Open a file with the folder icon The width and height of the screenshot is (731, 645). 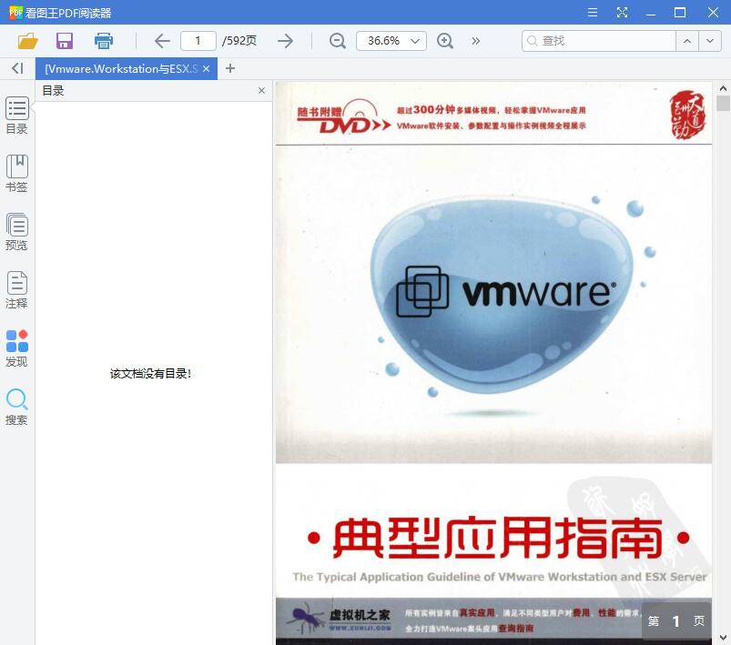pyautogui.click(x=27, y=41)
